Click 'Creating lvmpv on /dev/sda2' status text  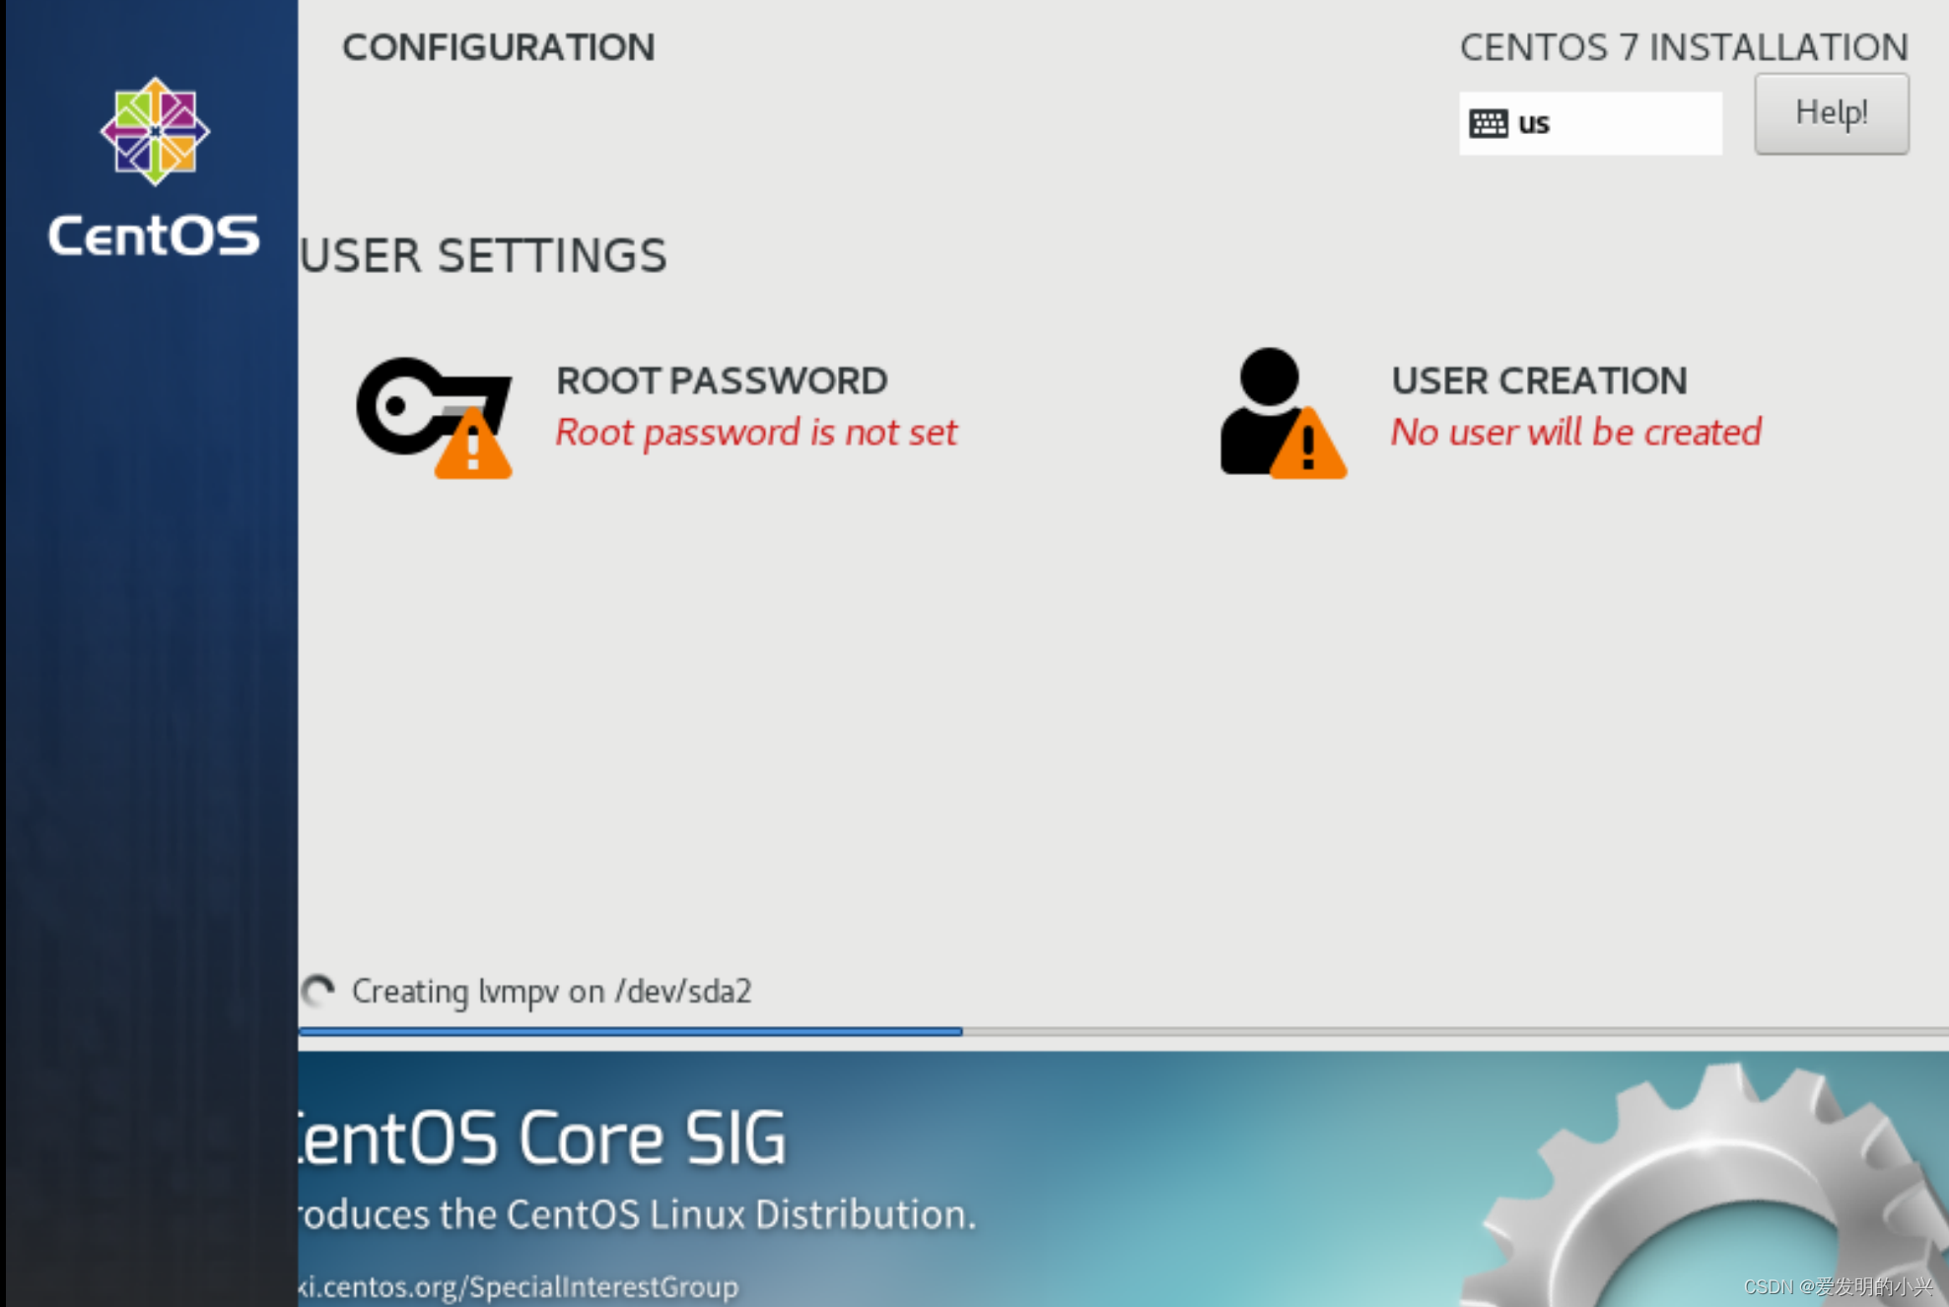(x=551, y=991)
